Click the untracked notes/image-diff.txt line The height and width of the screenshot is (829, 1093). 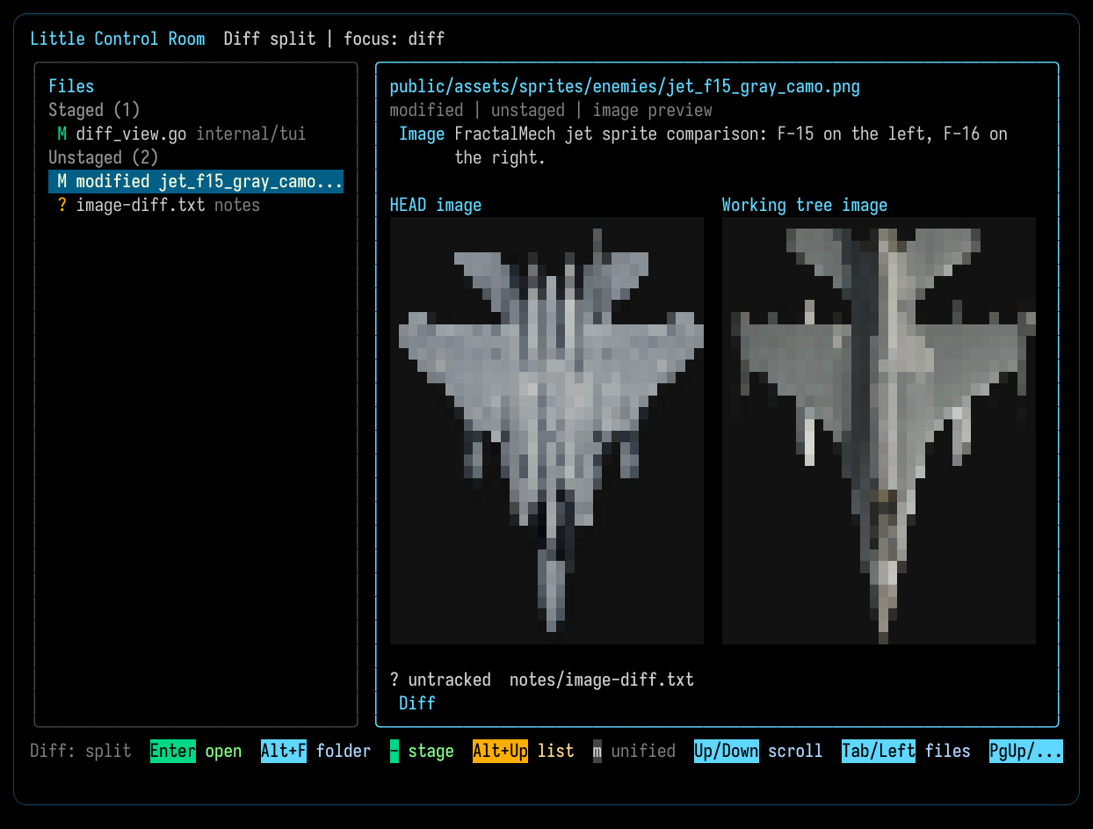(542, 680)
